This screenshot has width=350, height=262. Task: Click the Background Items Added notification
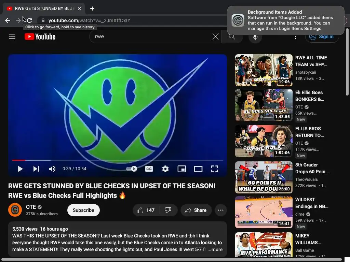click(286, 20)
